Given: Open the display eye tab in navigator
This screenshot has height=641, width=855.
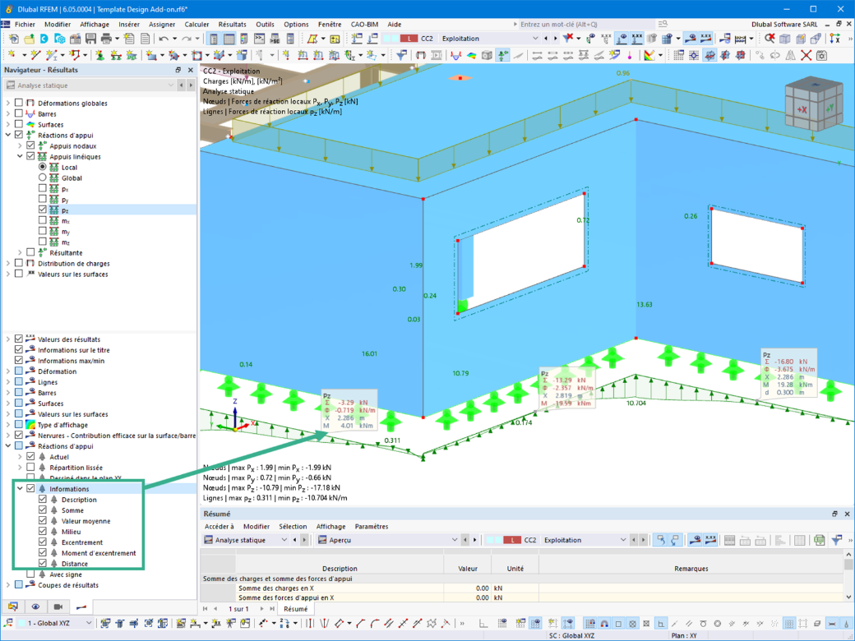Looking at the screenshot, I should point(35,606).
